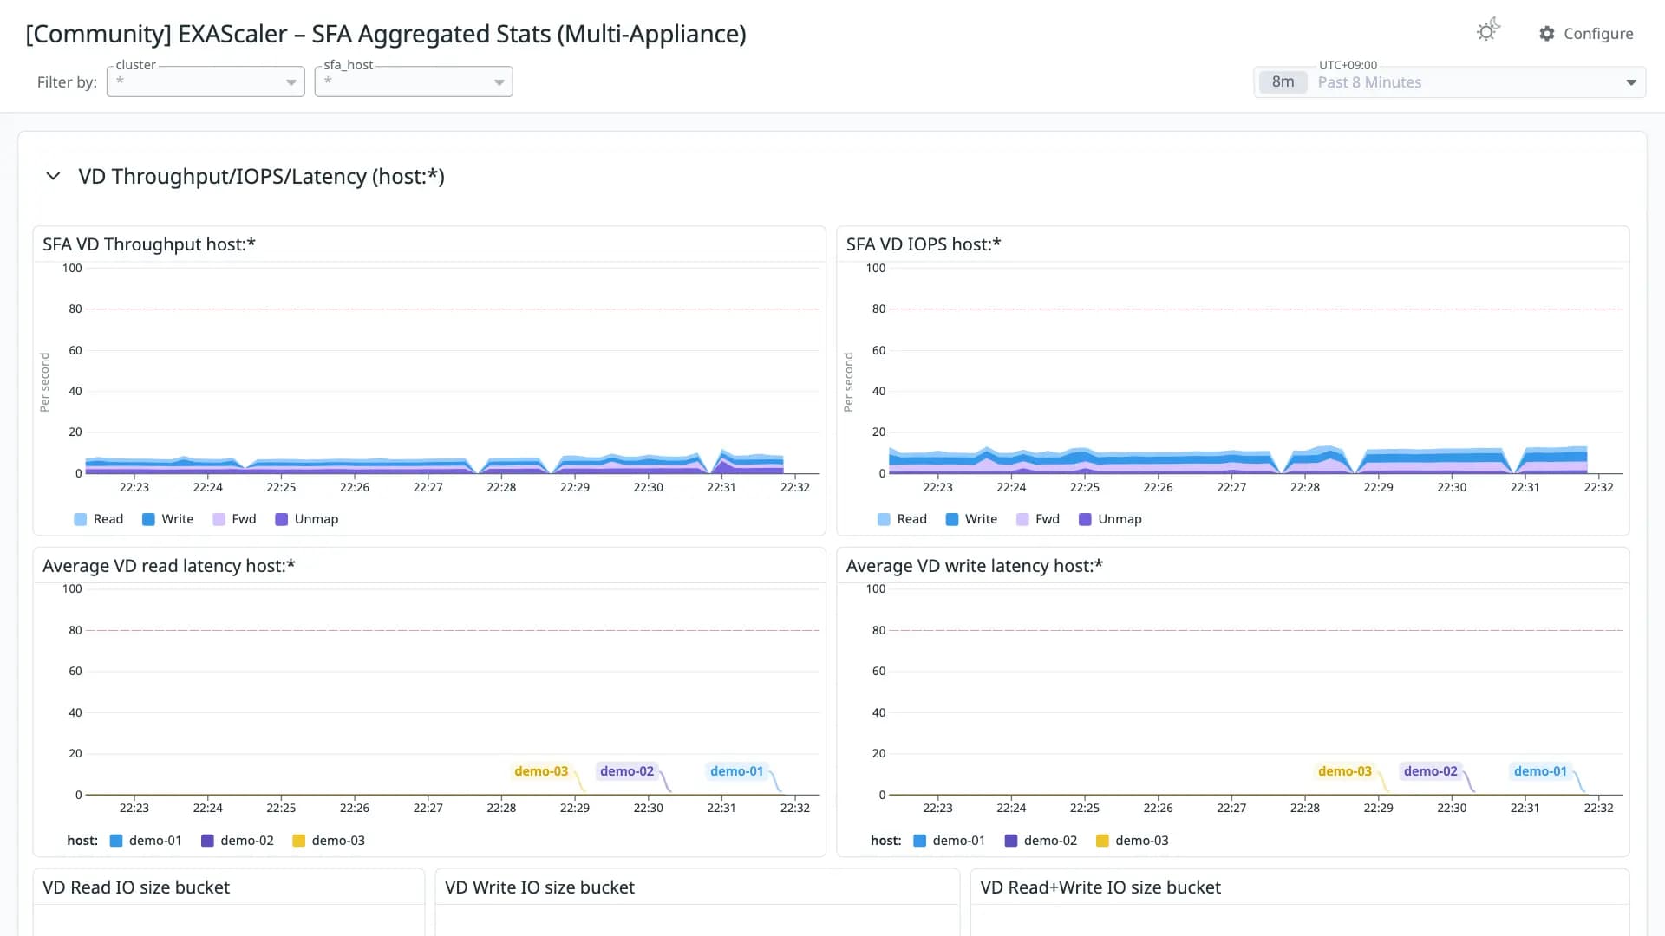Click the demo-01 line label in write latency chart
1665x936 pixels.
click(x=1540, y=771)
